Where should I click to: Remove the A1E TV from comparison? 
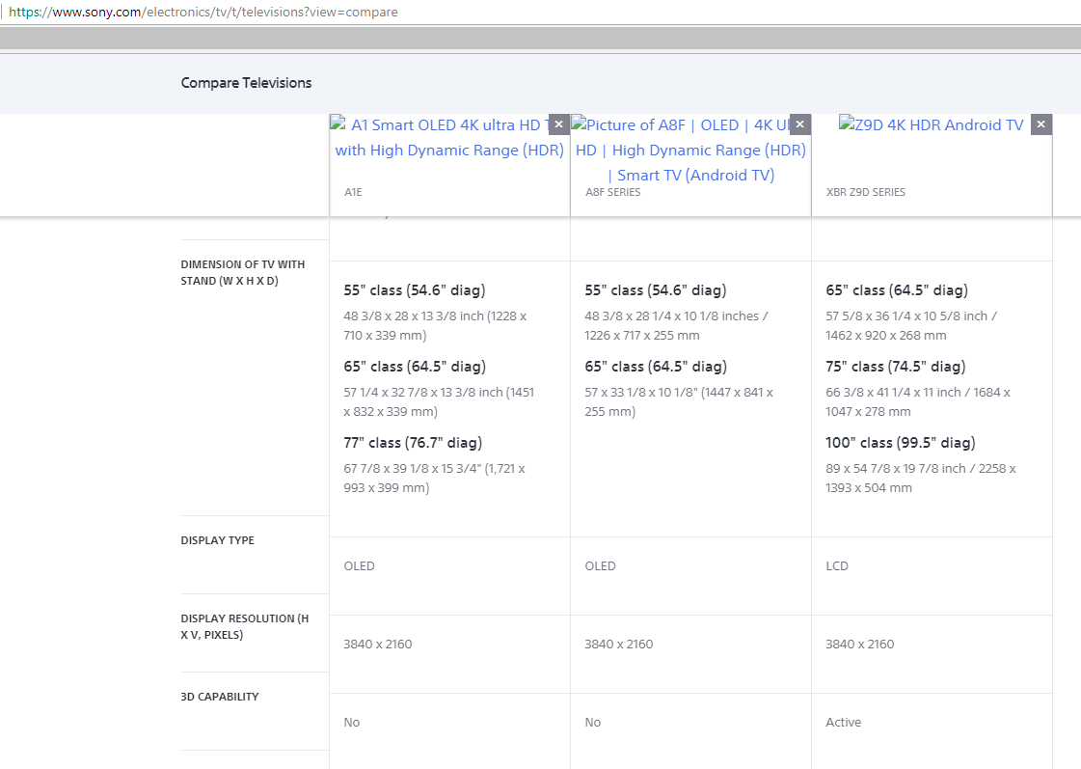[558, 124]
